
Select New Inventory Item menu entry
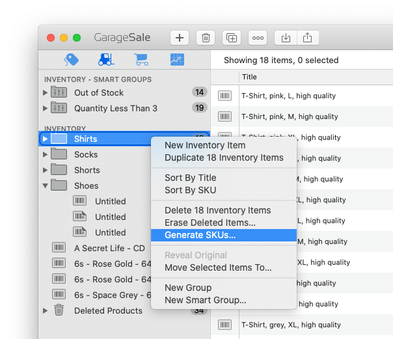[x=205, y=145]
